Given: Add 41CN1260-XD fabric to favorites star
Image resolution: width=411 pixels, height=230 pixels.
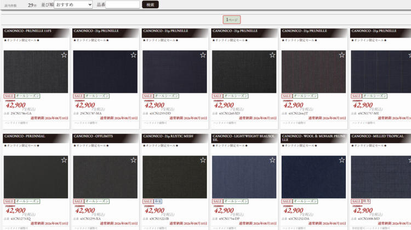Looking at the screenshot, I should point(272,55).
